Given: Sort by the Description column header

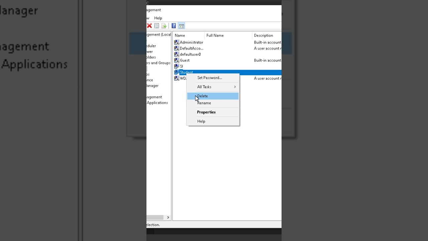Looking at the screenshot, I should click(267, 35).
